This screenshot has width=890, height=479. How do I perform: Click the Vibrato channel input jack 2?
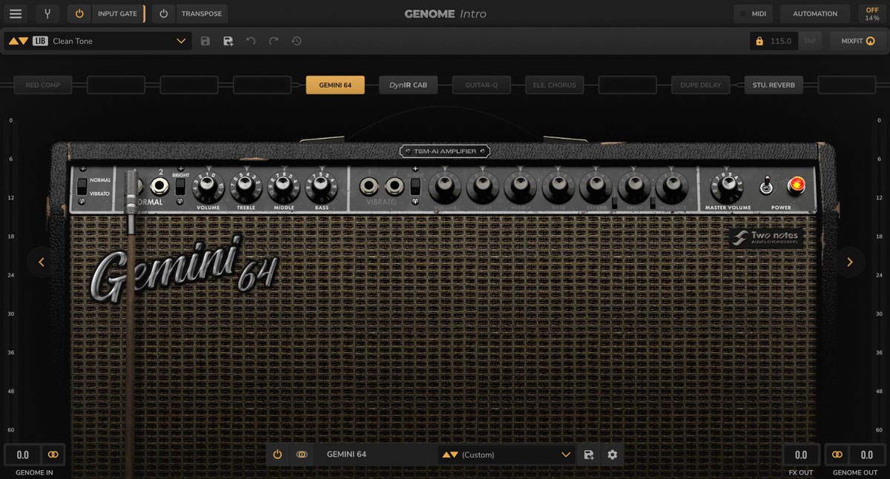(395, 186)
